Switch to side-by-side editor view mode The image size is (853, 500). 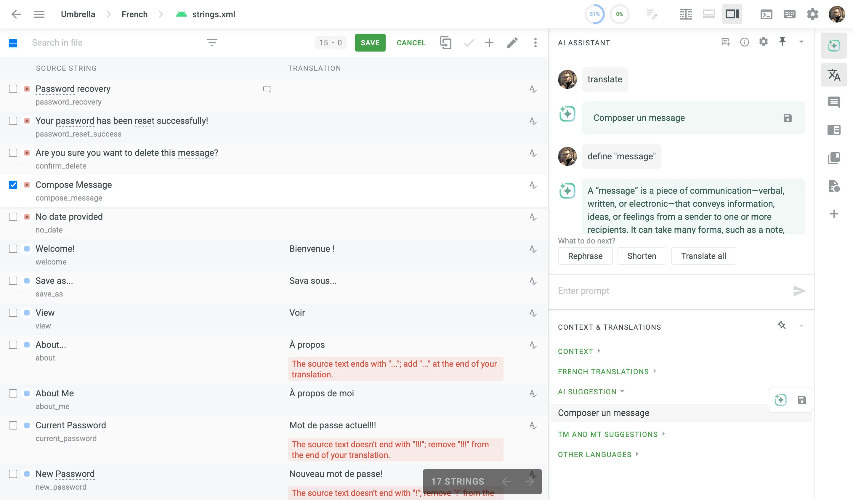coord(686,14)
